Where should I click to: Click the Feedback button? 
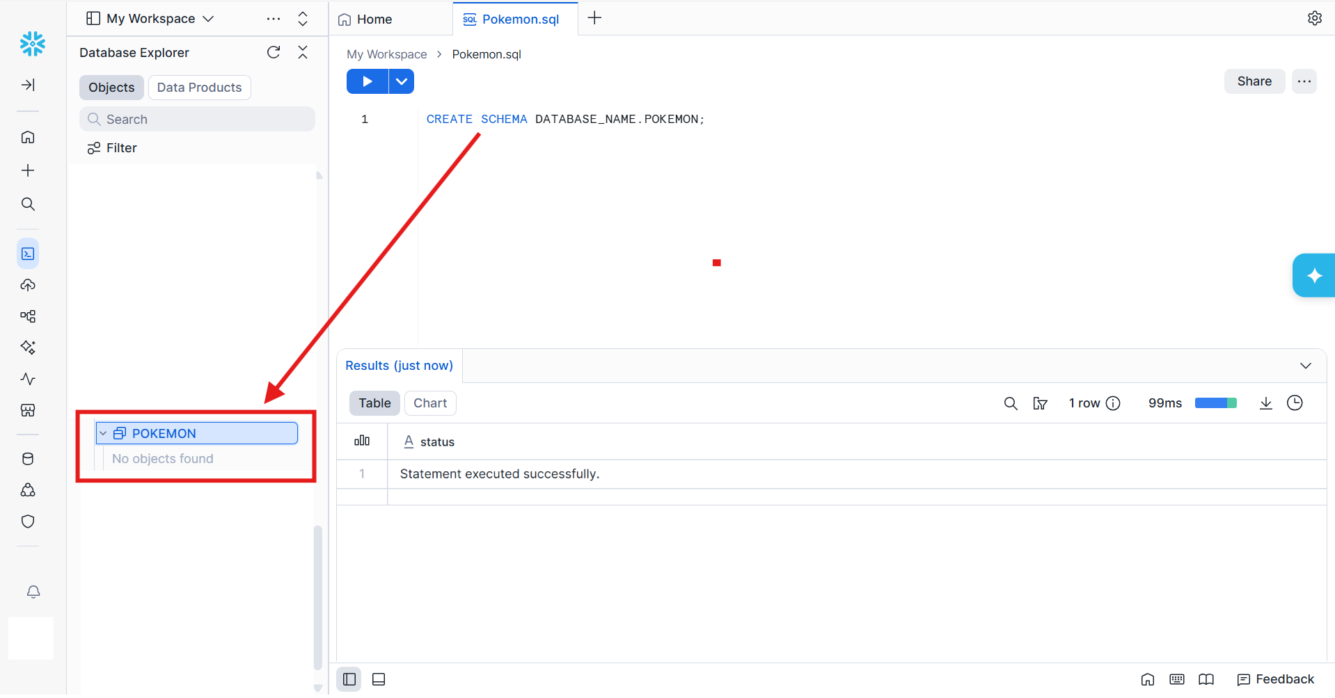click(1276, 679)
